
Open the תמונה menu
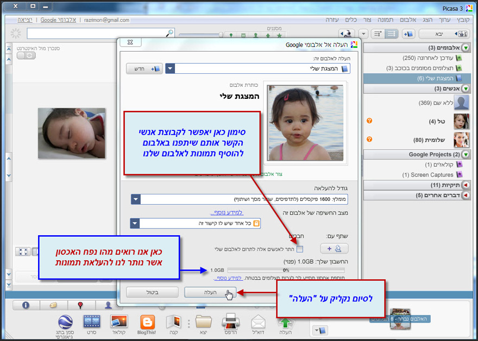coord(386,20)
